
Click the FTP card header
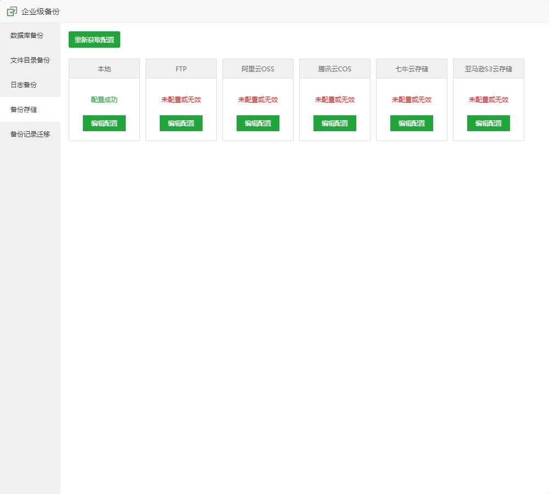(181, 69)
